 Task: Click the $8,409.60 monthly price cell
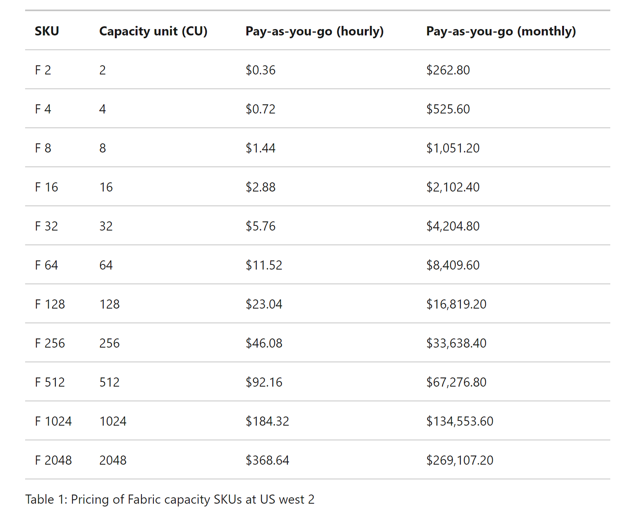[452, 265]
